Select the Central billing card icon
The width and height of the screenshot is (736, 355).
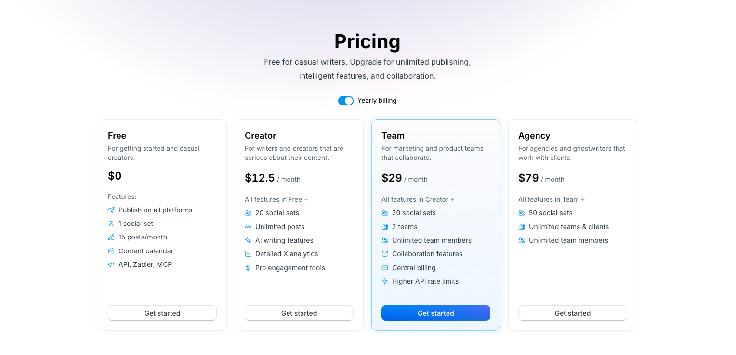point(384,268)
